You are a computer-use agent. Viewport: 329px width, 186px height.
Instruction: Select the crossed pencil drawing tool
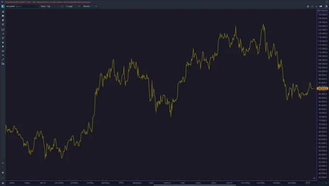3,25
